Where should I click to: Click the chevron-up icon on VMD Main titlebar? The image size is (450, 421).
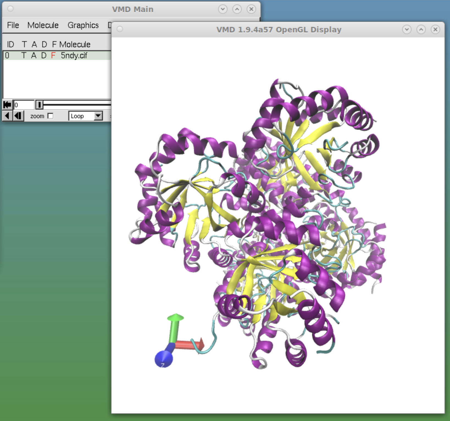coord(237,9)
